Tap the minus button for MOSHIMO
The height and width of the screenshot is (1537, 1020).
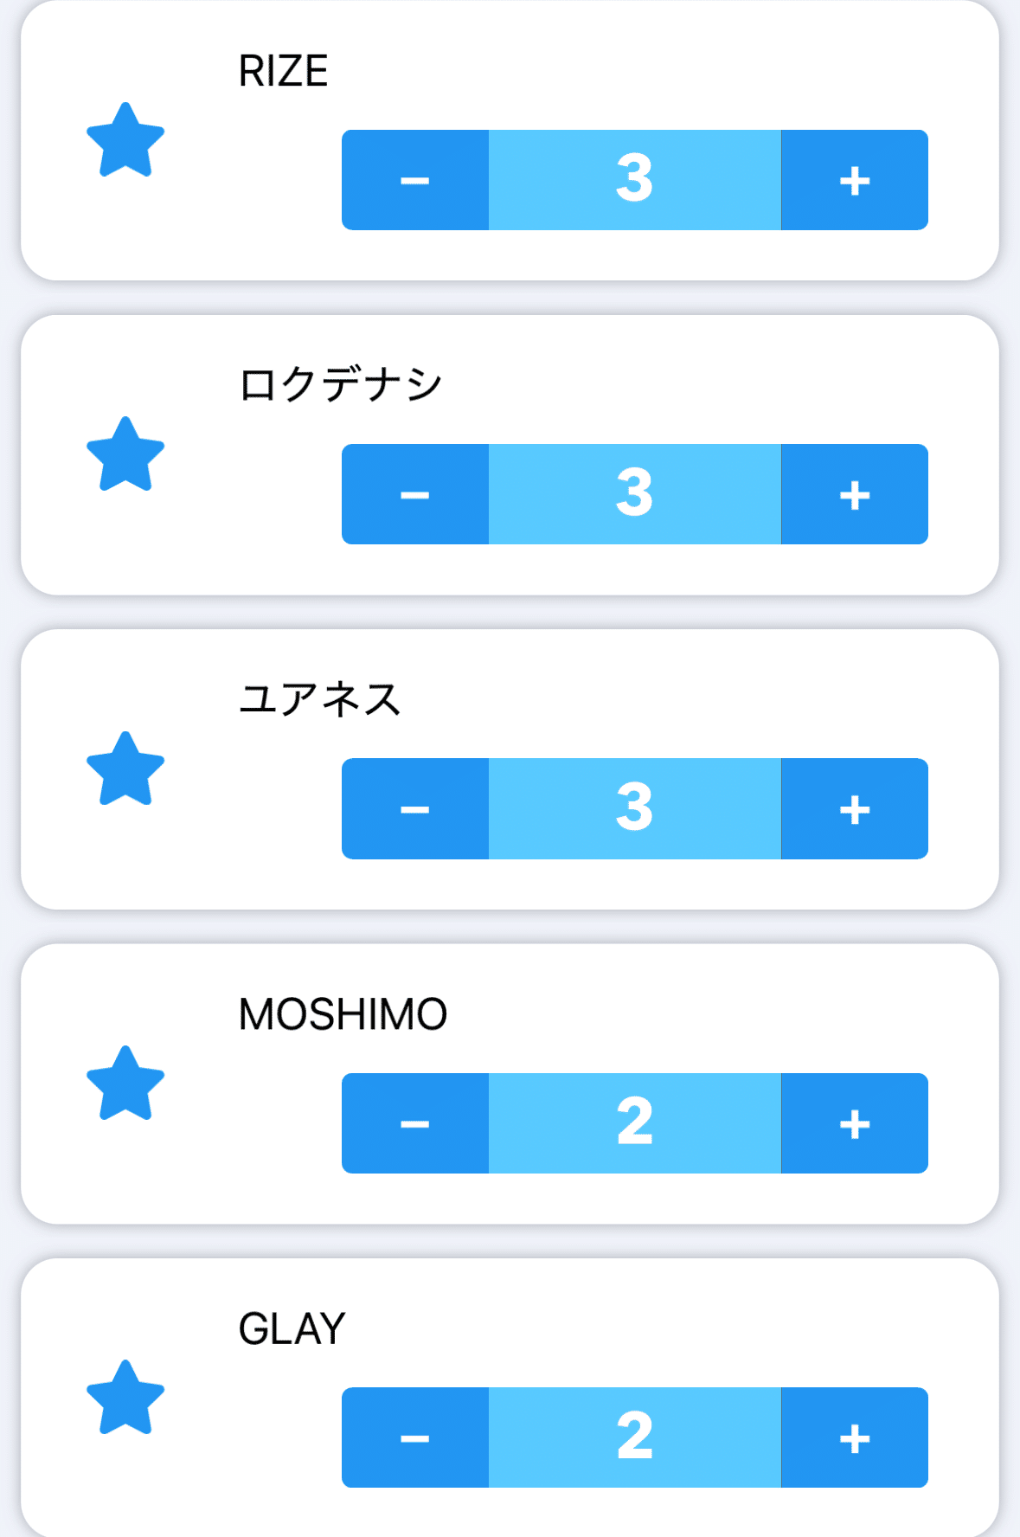[415, 1123]
